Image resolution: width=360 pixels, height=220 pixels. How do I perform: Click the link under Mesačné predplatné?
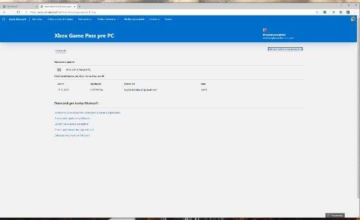[278, 38]
